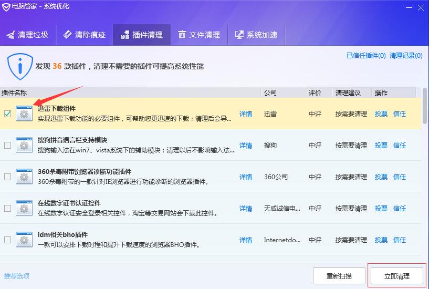Viewport: 429px width, 289px height.
Task: Uncheck the 迅雷下载组件 checkbox
Action: pos(7,113)
